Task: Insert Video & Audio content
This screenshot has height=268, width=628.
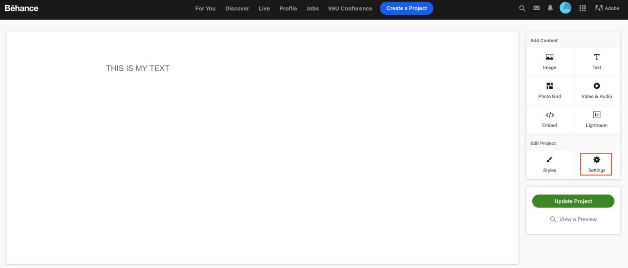Action: coord(596,90)
